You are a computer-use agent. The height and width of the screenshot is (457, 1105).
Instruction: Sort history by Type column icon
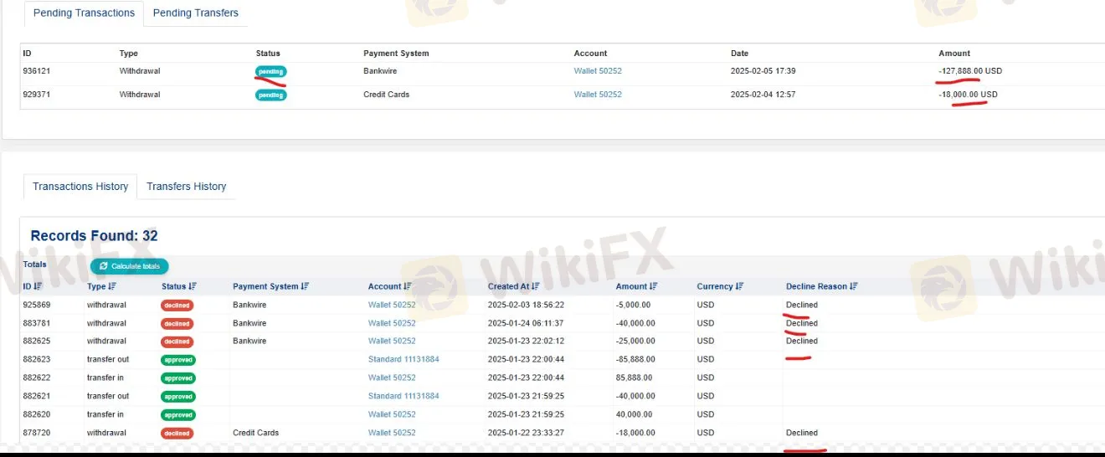[113, 286]
